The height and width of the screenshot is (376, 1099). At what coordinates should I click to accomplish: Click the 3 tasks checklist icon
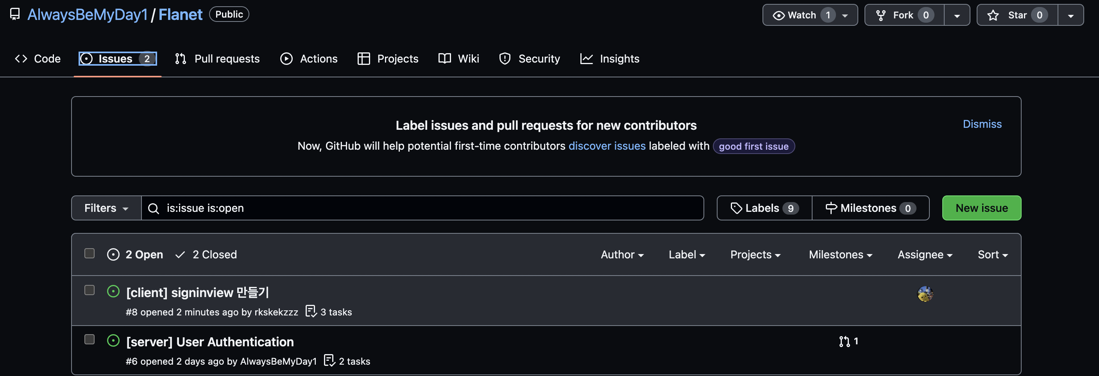click(311, 311)
